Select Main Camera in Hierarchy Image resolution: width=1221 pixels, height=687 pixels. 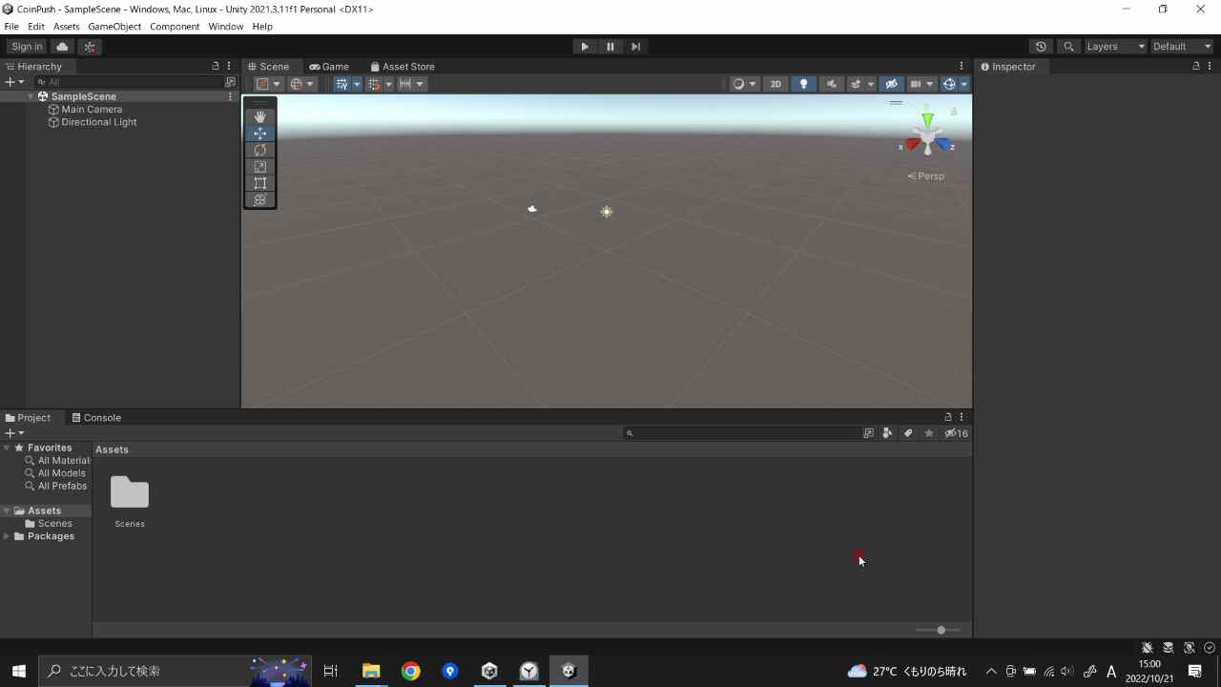92,110
